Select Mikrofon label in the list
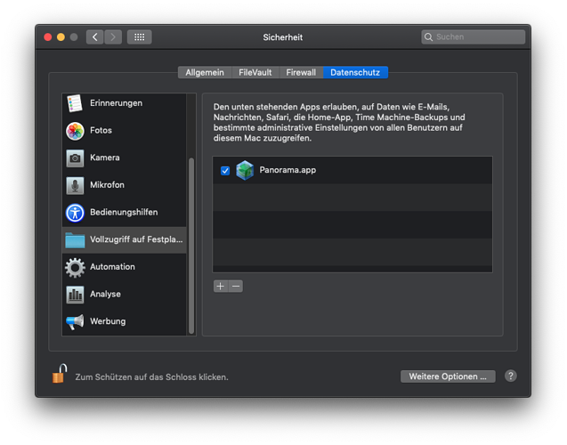567x445 pixels. [107, 185]
